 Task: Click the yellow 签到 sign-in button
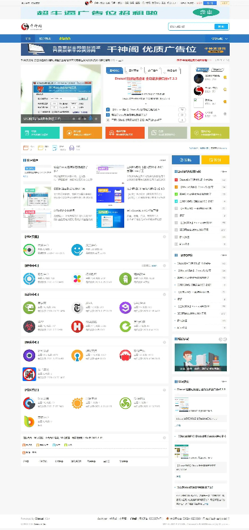(x=216, y=160)
